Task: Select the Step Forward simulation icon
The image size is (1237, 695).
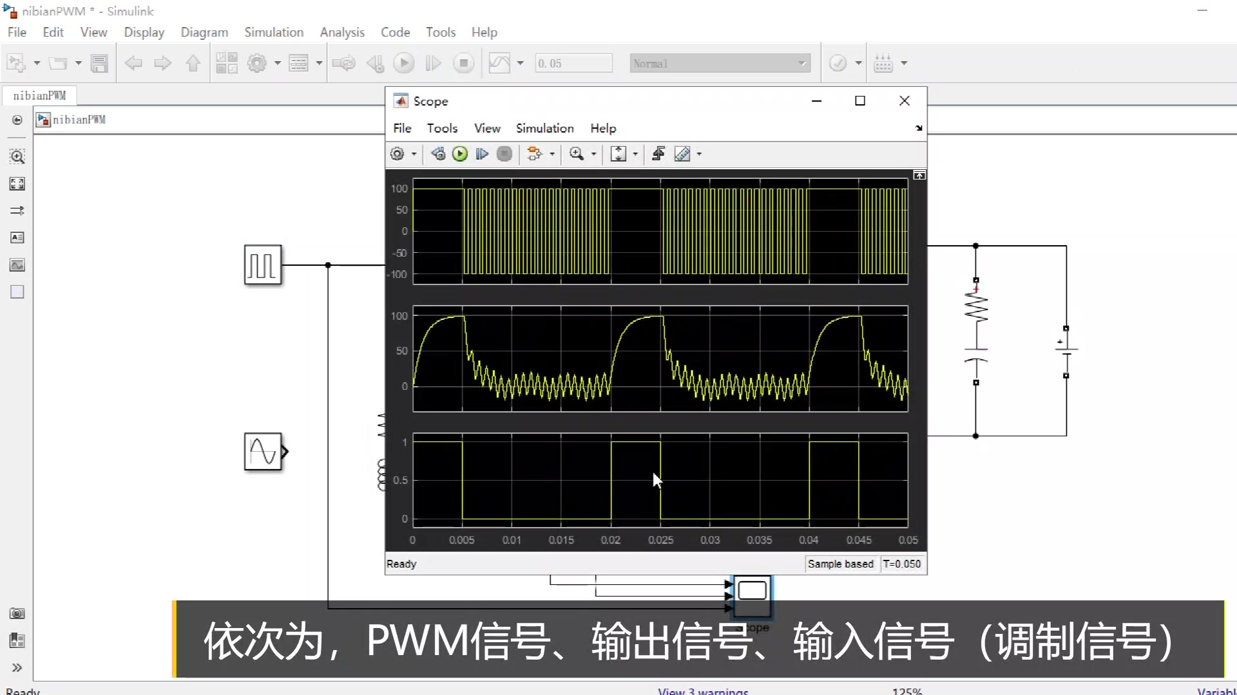Action: tap(434, 62)
